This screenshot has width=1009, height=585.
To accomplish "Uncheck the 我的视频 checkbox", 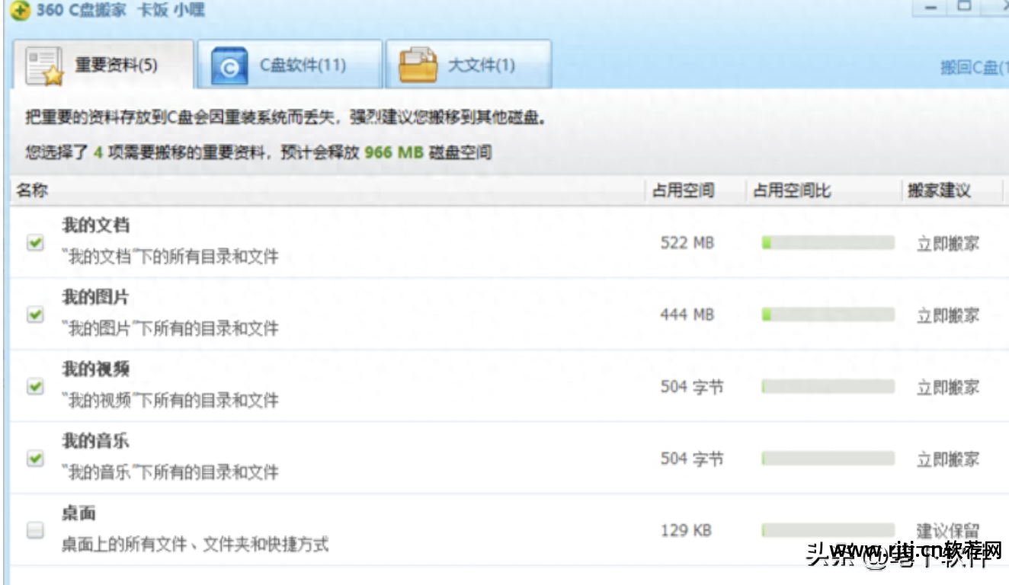I will (x=35, y=386).
